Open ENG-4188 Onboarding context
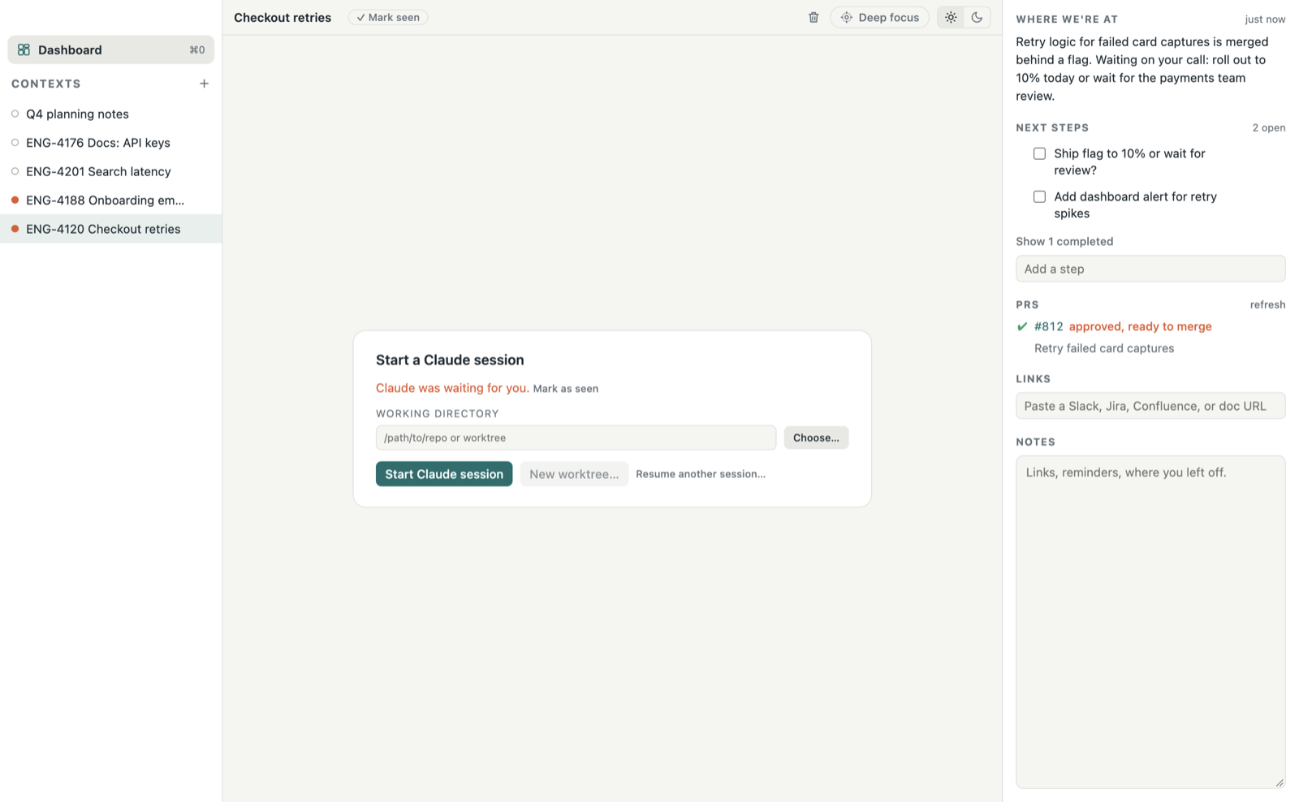Screen dimensions: 1299x802 [111, 200]
